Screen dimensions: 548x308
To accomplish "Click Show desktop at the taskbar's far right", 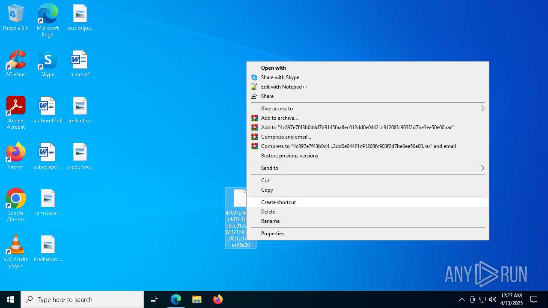I will click(x=547, y=299).
